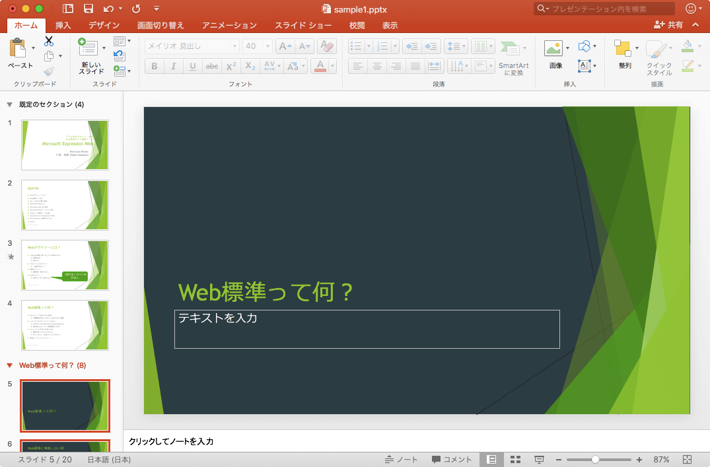The height and width of the screenshot is (467, 710).
Task: Open font name combo box メイリオ 見出し
Action: [192, 46]
